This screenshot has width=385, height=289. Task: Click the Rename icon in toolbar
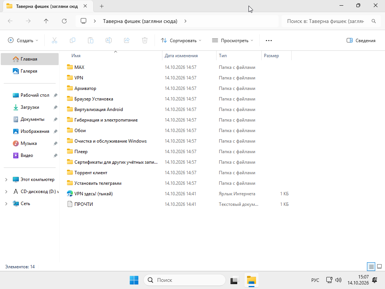[x=109, y=41]
